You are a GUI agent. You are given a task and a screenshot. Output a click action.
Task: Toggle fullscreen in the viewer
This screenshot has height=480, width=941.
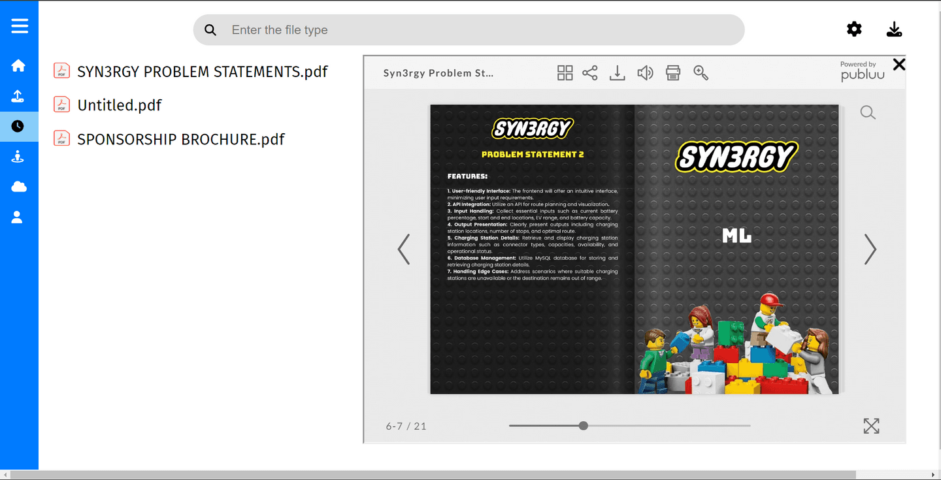click(871, 426)
